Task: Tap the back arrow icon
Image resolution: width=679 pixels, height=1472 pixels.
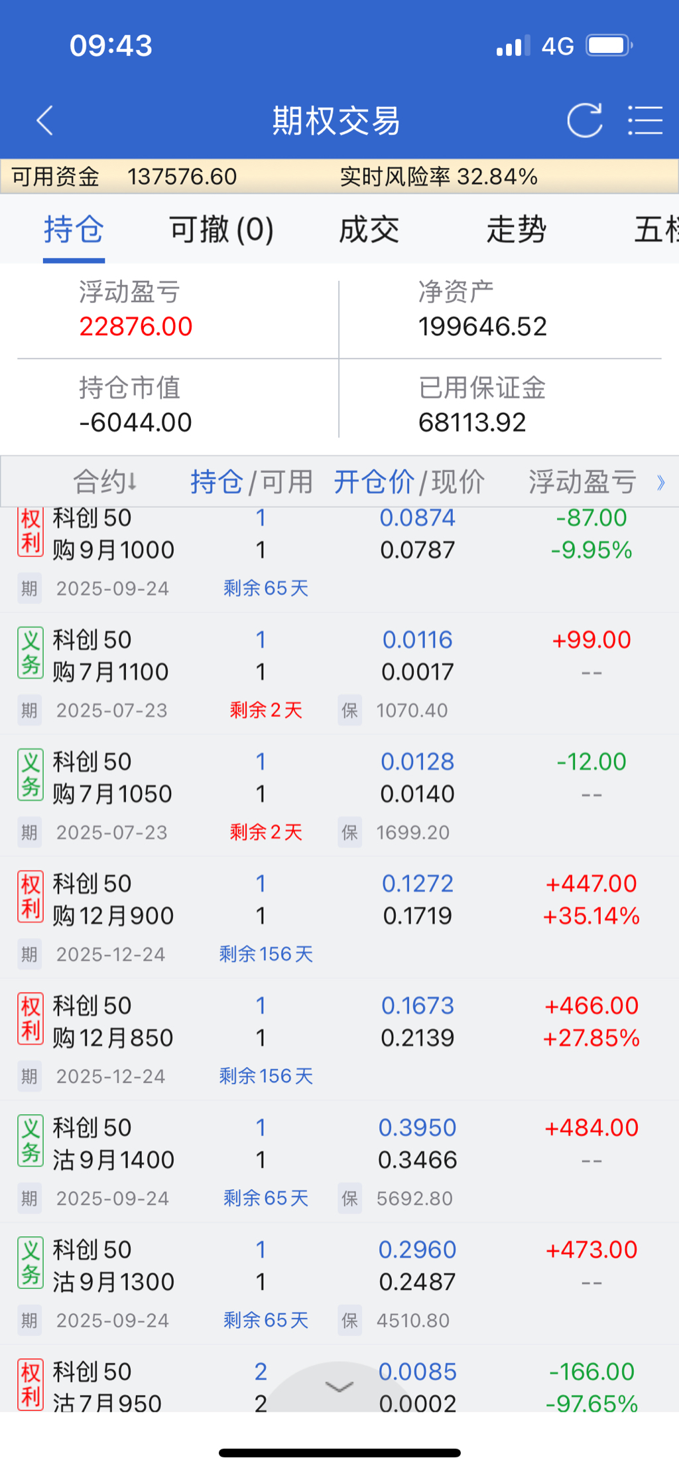Action: (45, 121)
